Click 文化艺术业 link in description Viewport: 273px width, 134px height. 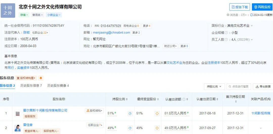pos(174,63)
